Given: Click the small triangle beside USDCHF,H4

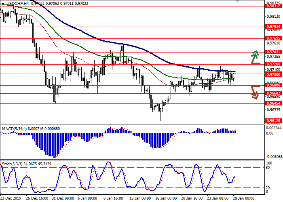Looking at the screenshot, I should 3,3.
